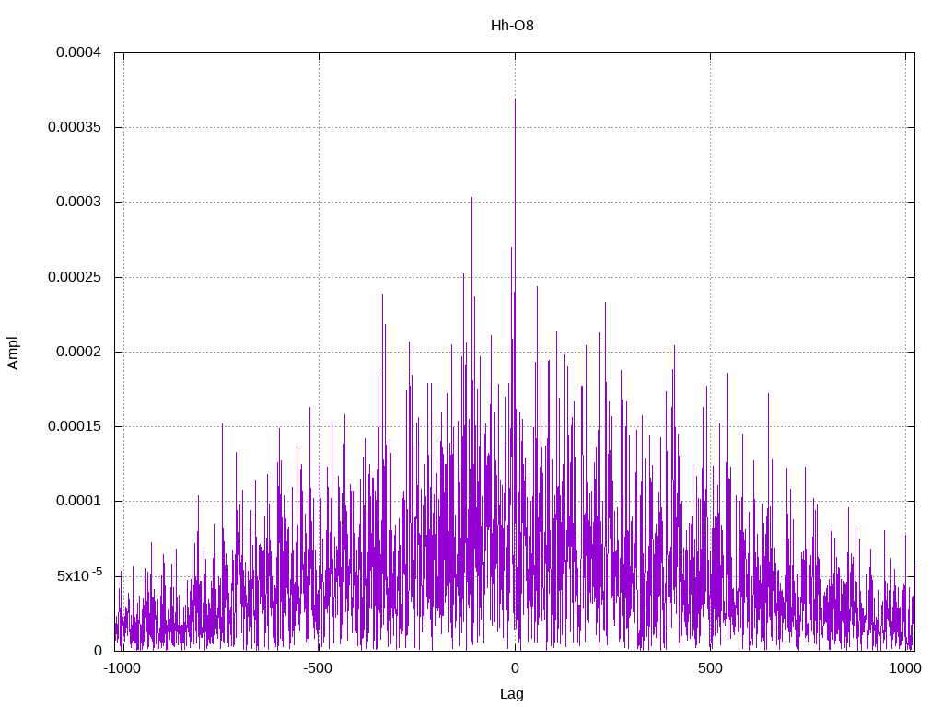The width and height of the screenshot is (943, 707).
Task: Click the y-axis tick 0.00015
Action: tap(76, 426)
